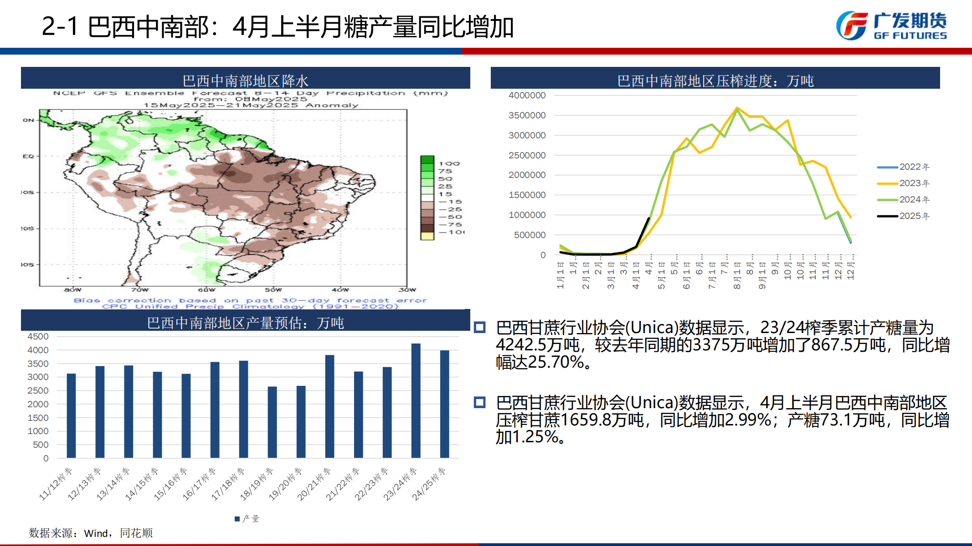Click the 11/12榨季 bar in chart

coord(71,415)
